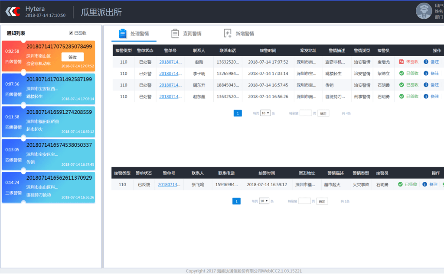The image size is (444, 274).
Task: Click page jump input in upper pagination
Action: (306, 113)
